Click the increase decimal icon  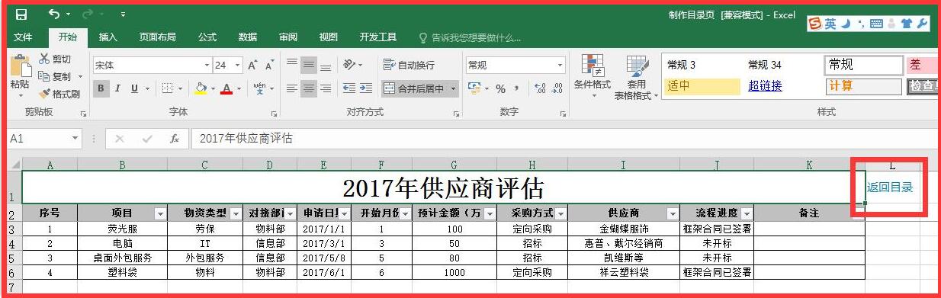point(541,88)
